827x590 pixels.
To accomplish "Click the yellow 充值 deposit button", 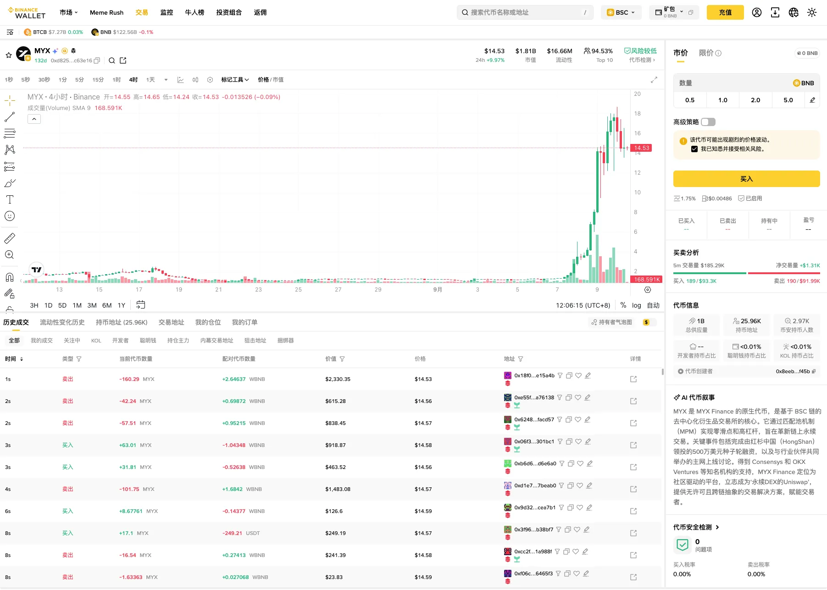I will pos(725,12).
